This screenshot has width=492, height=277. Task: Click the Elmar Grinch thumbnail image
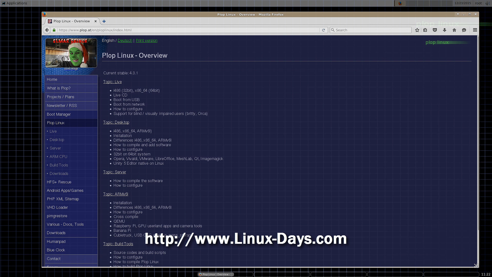tap(71, 53)
